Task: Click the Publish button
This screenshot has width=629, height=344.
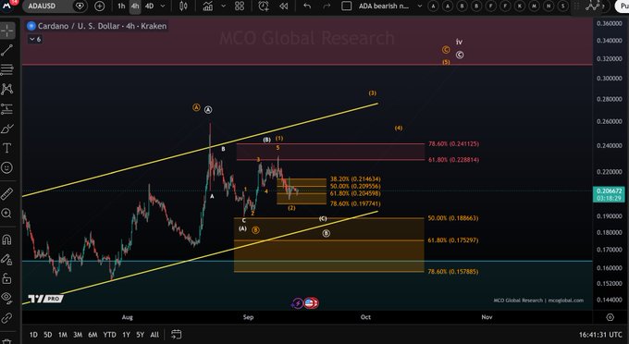Action: click(623, 6)
